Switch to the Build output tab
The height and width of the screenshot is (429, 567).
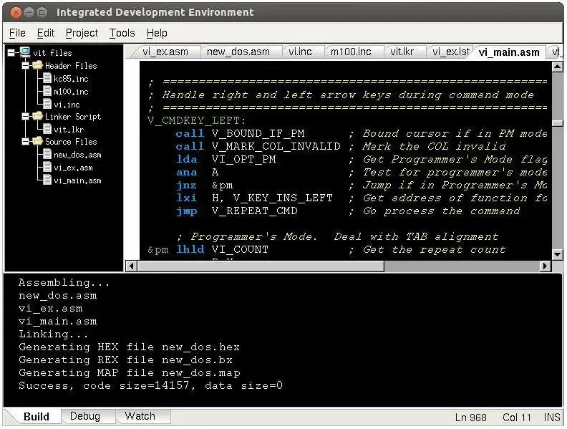coord(37,417)
